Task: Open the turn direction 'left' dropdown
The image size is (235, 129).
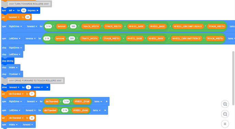Action: [x=12, y=11]
